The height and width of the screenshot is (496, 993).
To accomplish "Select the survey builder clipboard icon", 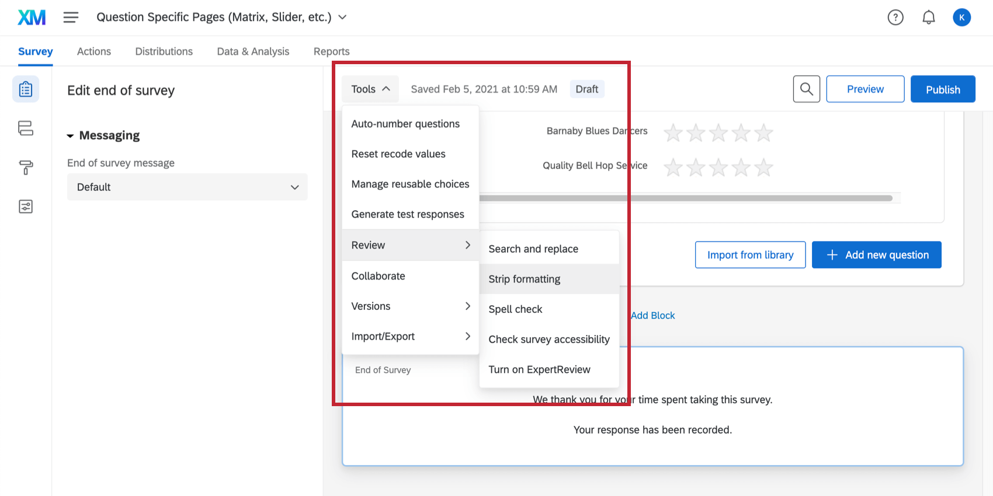I will point(26,89).
